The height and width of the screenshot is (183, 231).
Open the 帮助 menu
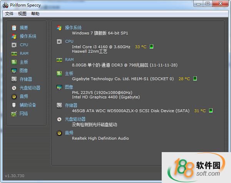coord(35,14)
